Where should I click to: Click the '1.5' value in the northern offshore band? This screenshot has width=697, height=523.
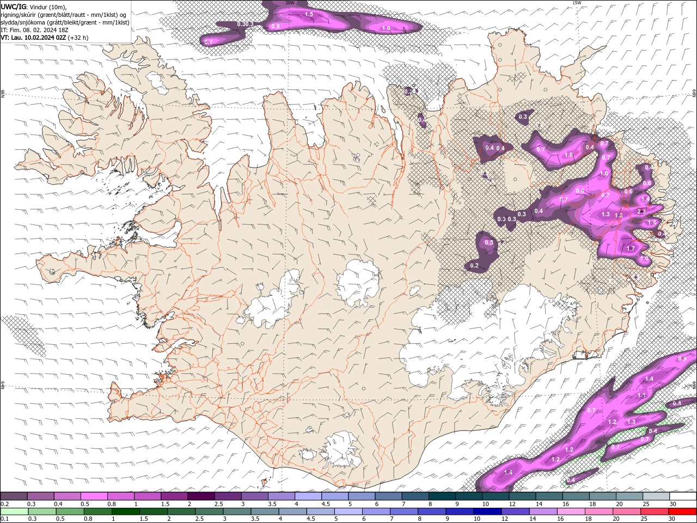(309, 14)
